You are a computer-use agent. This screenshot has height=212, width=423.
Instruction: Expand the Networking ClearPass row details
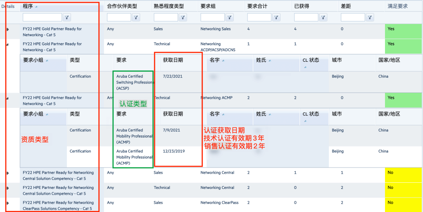coord(7,203)
